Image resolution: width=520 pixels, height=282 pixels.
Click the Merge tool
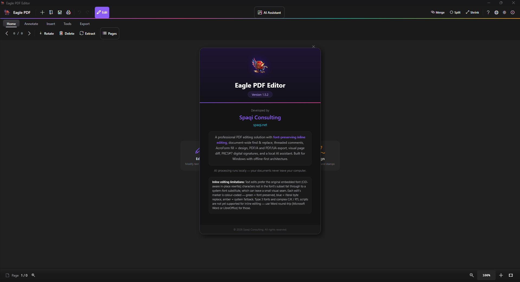click(x=438, y=12)
